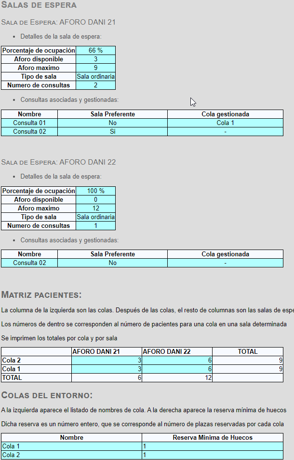The width and height of the screenshot is (294, 460).
Task: Click the 'Sala de Espera: AFORO DANI 22' heading
Action: coord(59,162)
